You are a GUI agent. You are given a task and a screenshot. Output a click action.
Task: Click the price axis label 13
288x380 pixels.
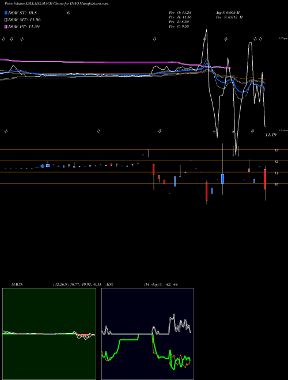coord(276,150)
